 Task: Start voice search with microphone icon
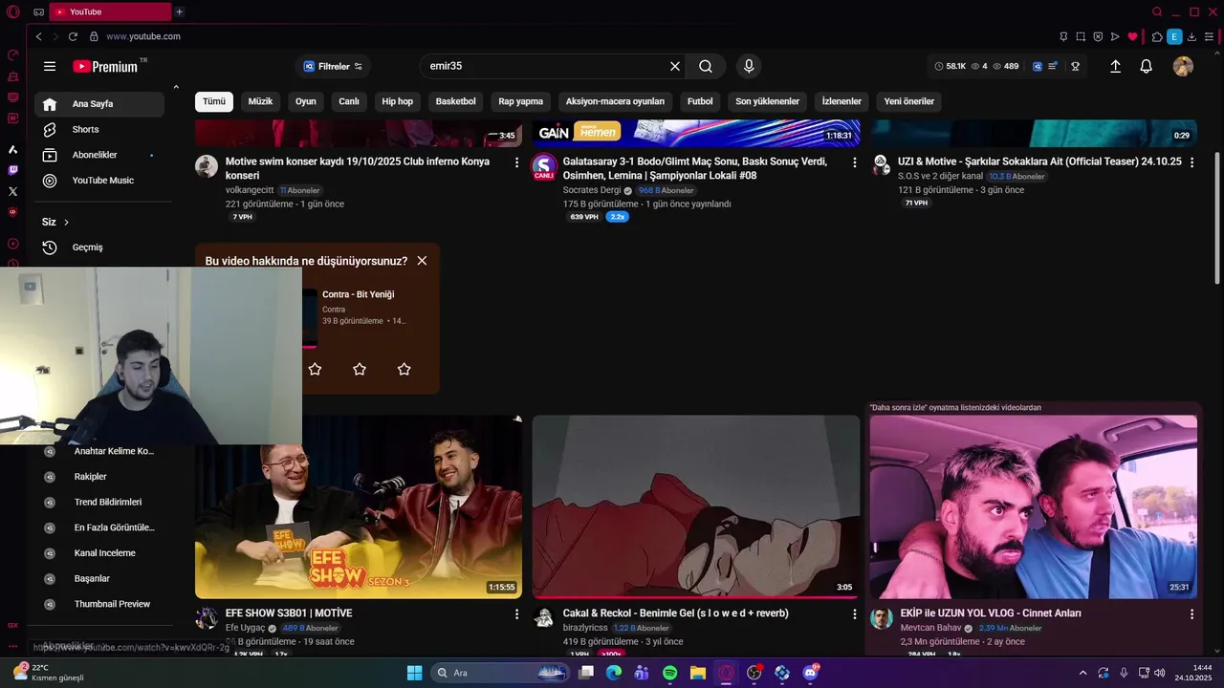click(x=749, y=66)
